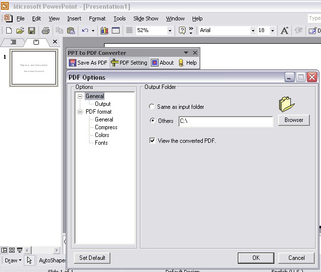Close the slides pane with X
The width and height of the screenshot is (321, 272).
click(55, 42)
